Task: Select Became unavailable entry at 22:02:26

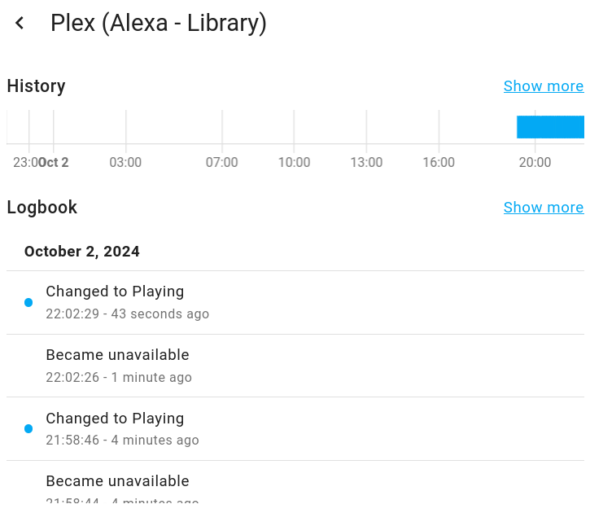Action: [117, 355]
